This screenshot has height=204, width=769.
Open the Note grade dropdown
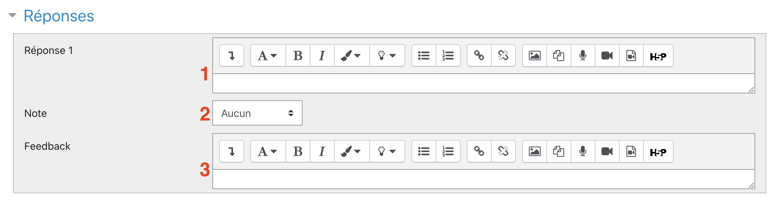(257, 113)
